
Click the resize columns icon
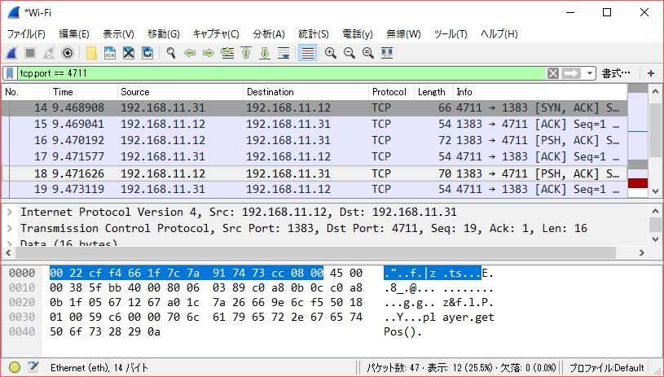pyautogui.click(x=387, y=53)
